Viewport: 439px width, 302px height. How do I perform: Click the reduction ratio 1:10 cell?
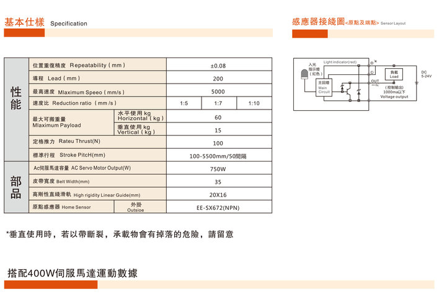pyautogui.click(x=254, y=103)
